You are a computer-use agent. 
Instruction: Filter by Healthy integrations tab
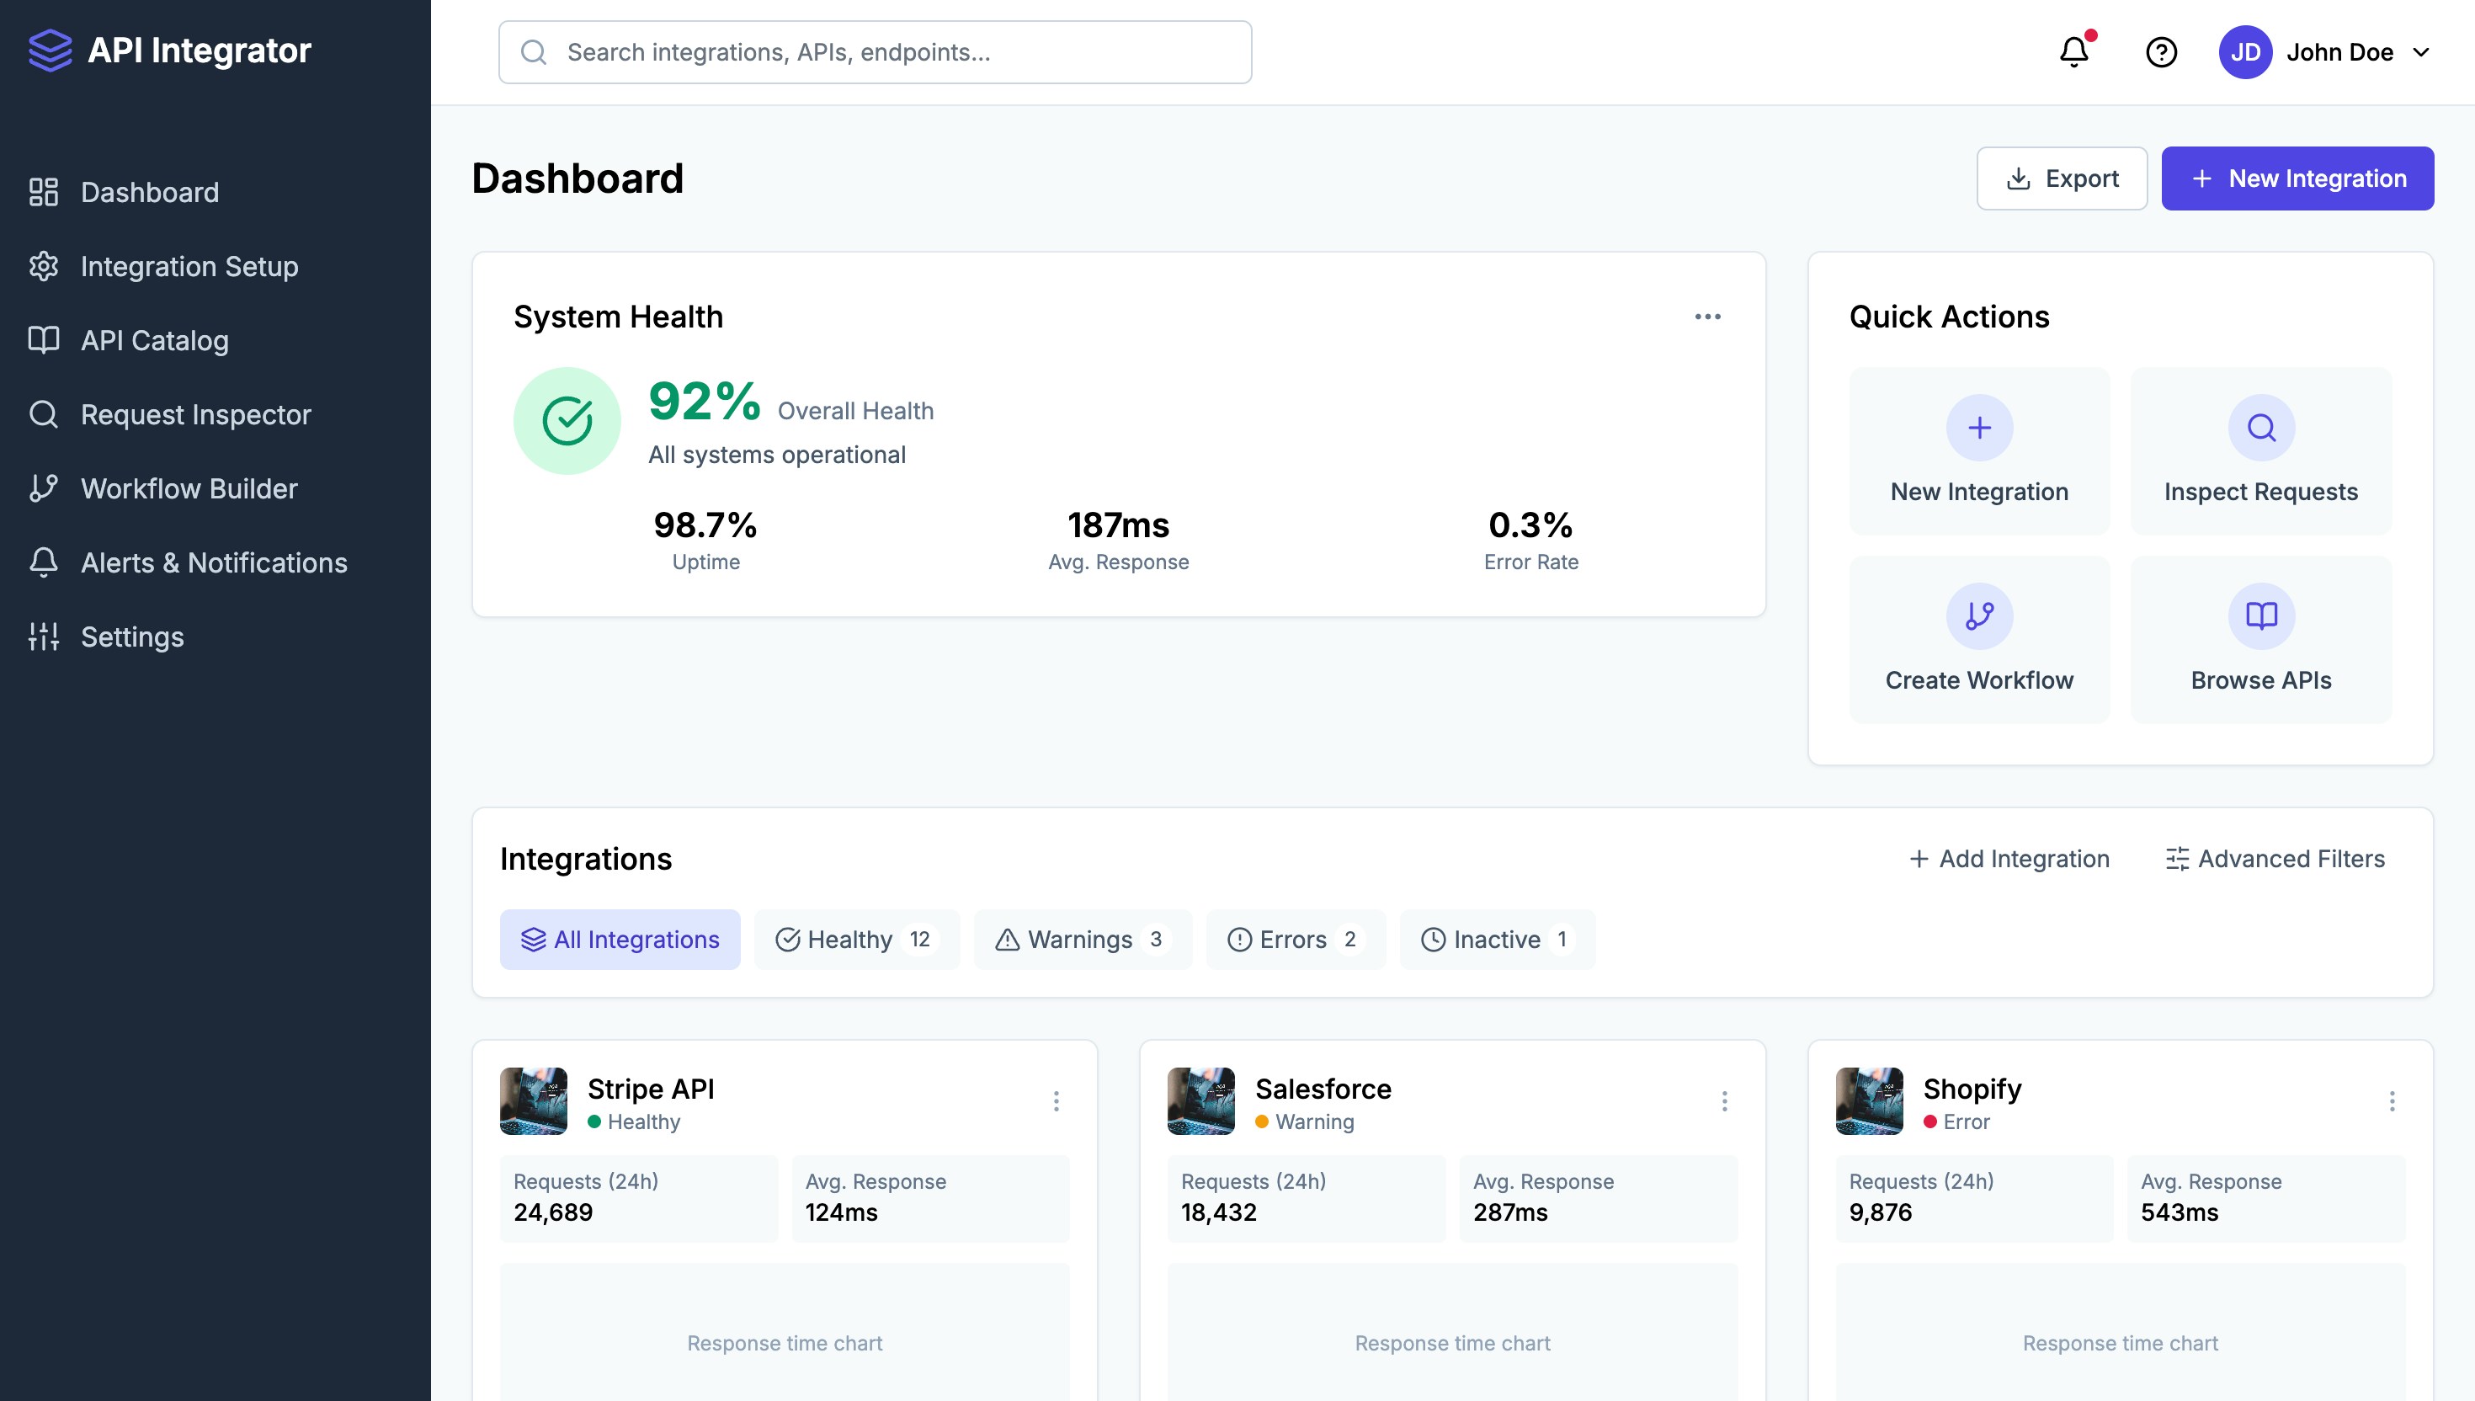[x=855, y=939]
